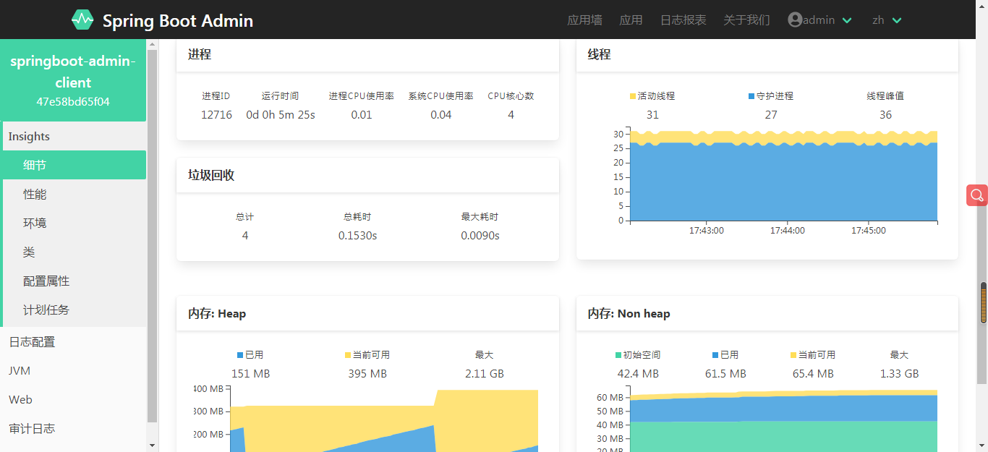Click the 总耗时 value 0.1530s
Viewport: 988px width, 452px height.
click(x=357, y=235)
